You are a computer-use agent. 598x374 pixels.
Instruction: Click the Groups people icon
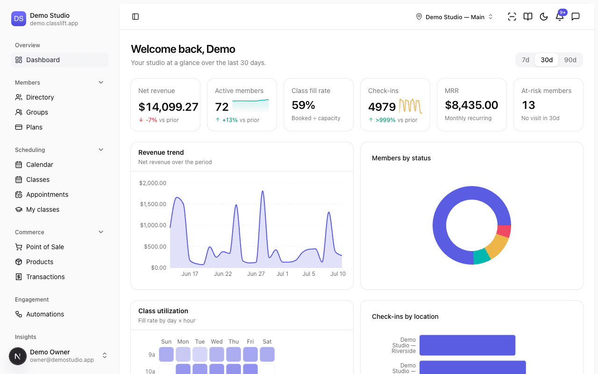[19, 112]
